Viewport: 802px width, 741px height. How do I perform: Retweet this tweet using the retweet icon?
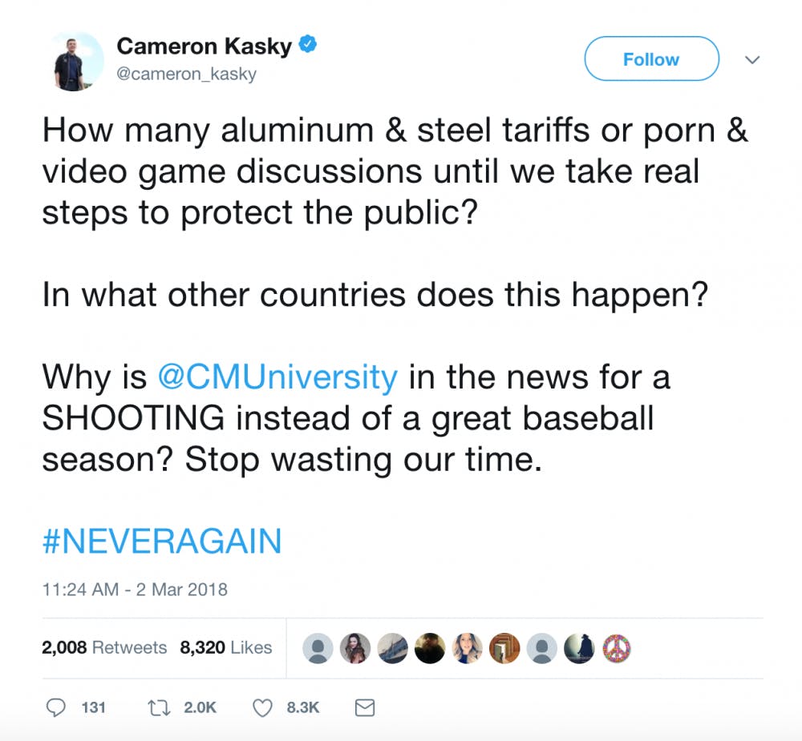(x=161, y=707)
